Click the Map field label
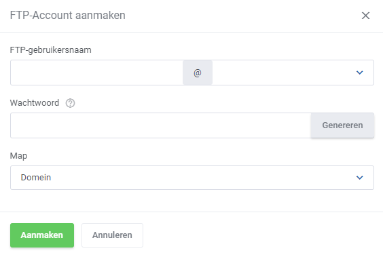Viewport: 383px width, 257px height. click(x=18, y=156)
